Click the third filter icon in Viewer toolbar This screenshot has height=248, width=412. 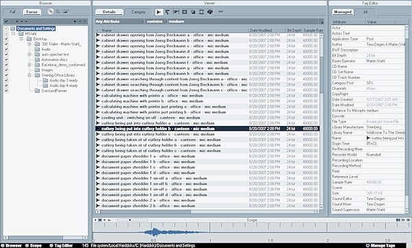coord(176,12)
